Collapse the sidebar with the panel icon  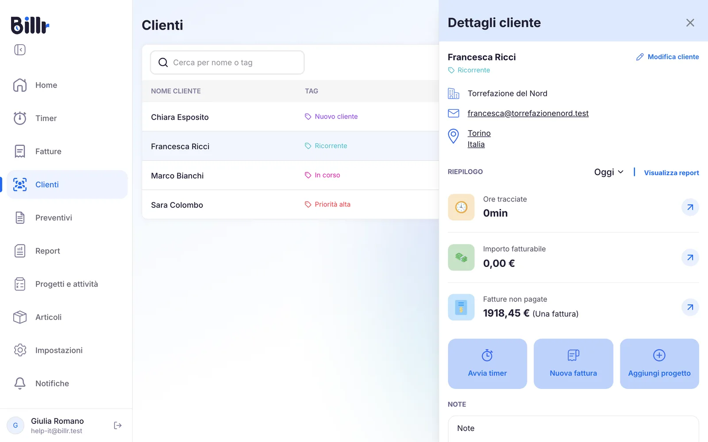20,50
